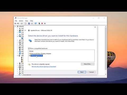The height and width of the screenshot is (95, 127).
Task: Maximize the Device Manager window
Action: (x=99, y=18)
